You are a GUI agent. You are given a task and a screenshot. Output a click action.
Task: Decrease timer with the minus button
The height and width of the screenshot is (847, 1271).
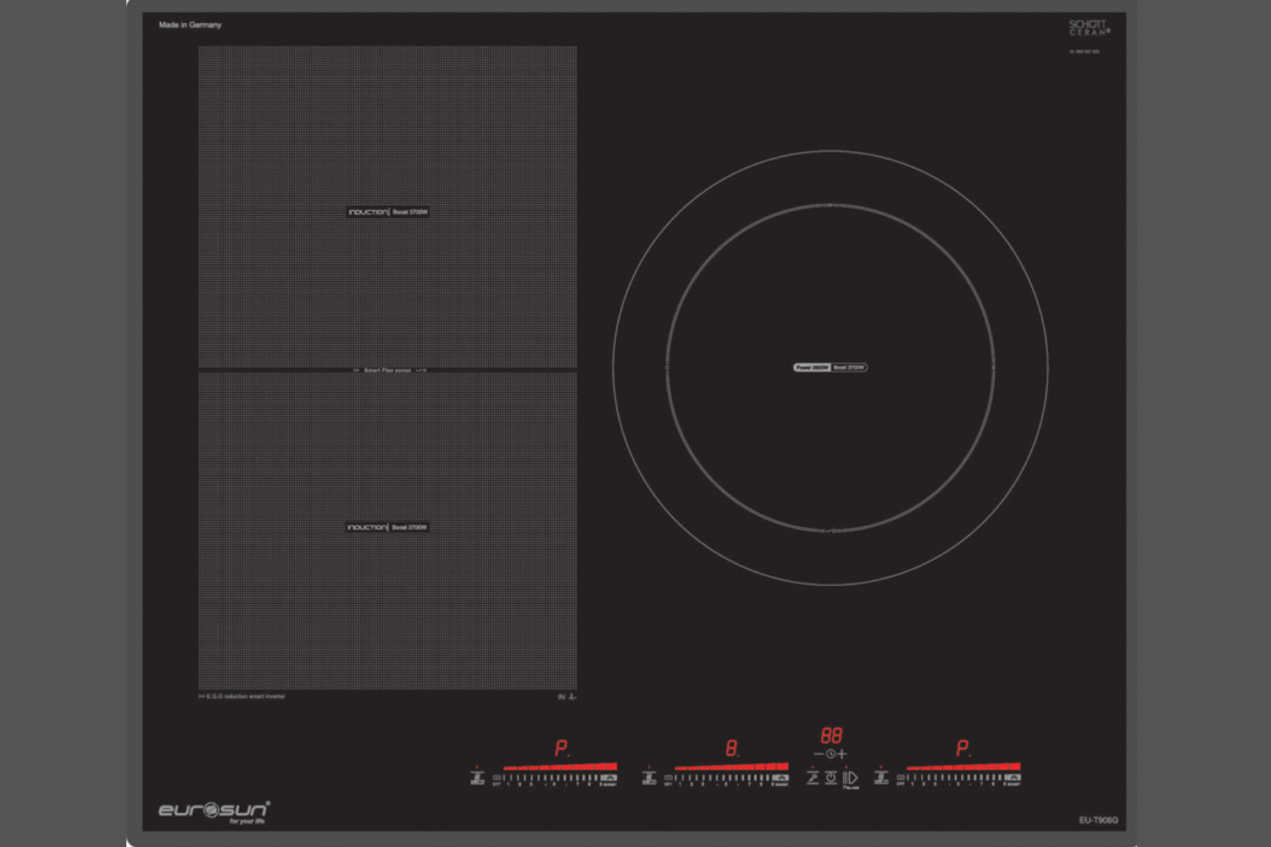[819, 754]
